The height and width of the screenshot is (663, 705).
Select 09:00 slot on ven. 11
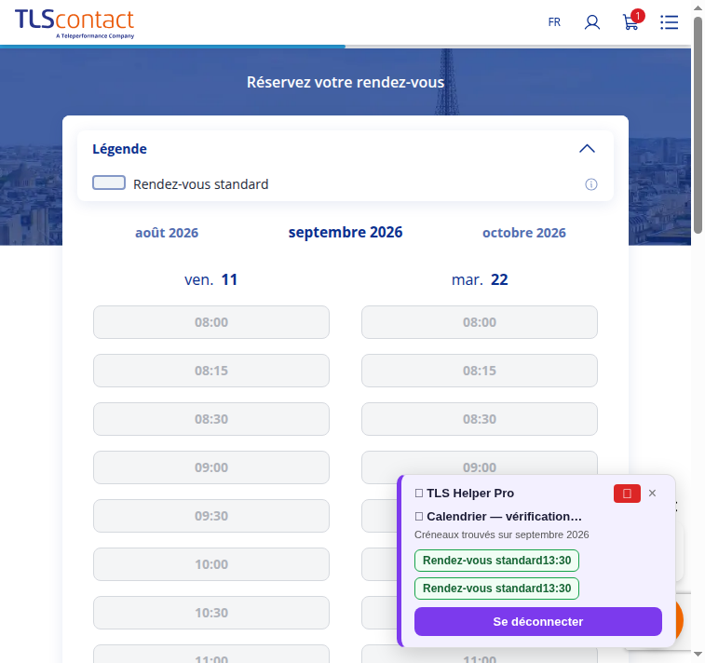pyautogui.click(x=211, y=467)
